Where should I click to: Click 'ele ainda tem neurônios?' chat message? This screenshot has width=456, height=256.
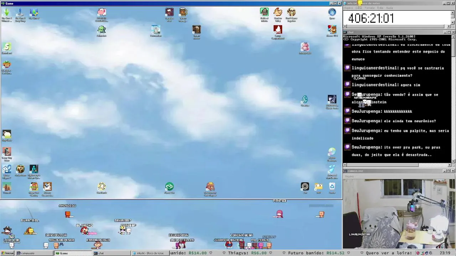410,121
